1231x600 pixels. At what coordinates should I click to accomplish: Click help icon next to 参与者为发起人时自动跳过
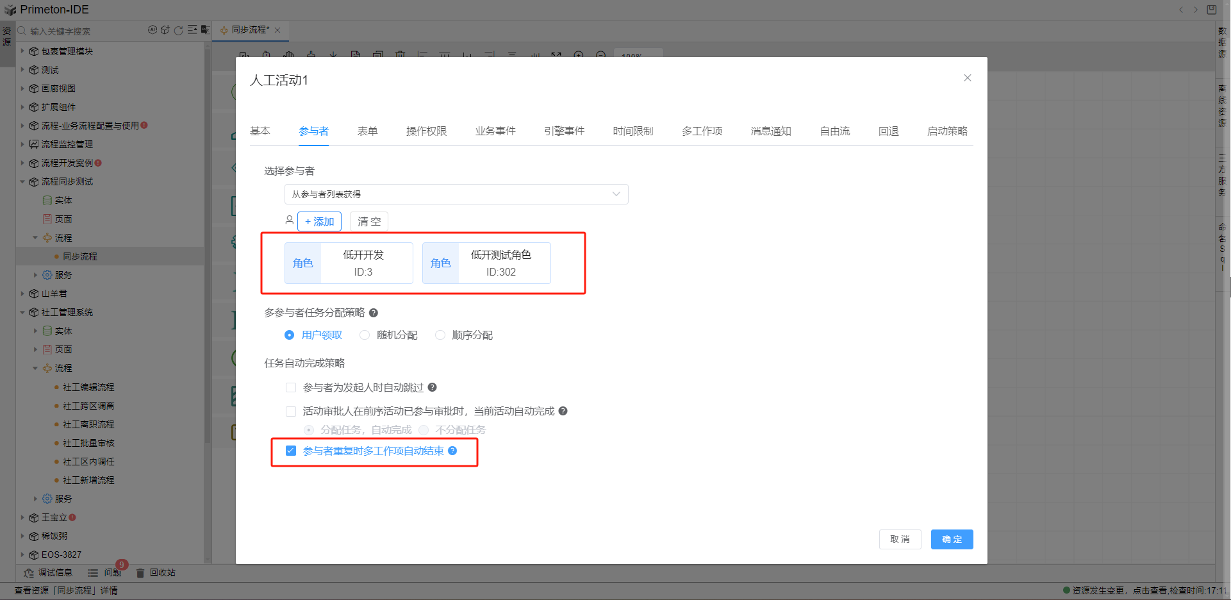(x=433, y=387)
